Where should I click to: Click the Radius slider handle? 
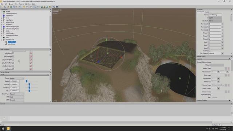pos(27,81)
